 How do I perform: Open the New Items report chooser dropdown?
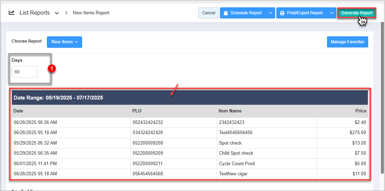click(64, 42)
